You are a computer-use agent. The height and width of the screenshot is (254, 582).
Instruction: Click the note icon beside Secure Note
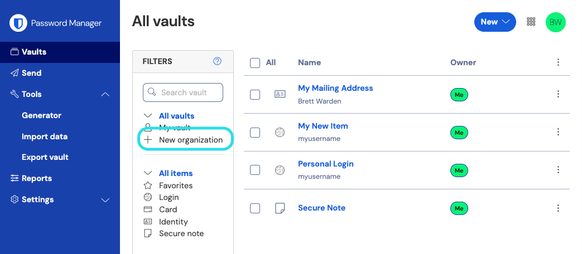(x=280, y=208)
